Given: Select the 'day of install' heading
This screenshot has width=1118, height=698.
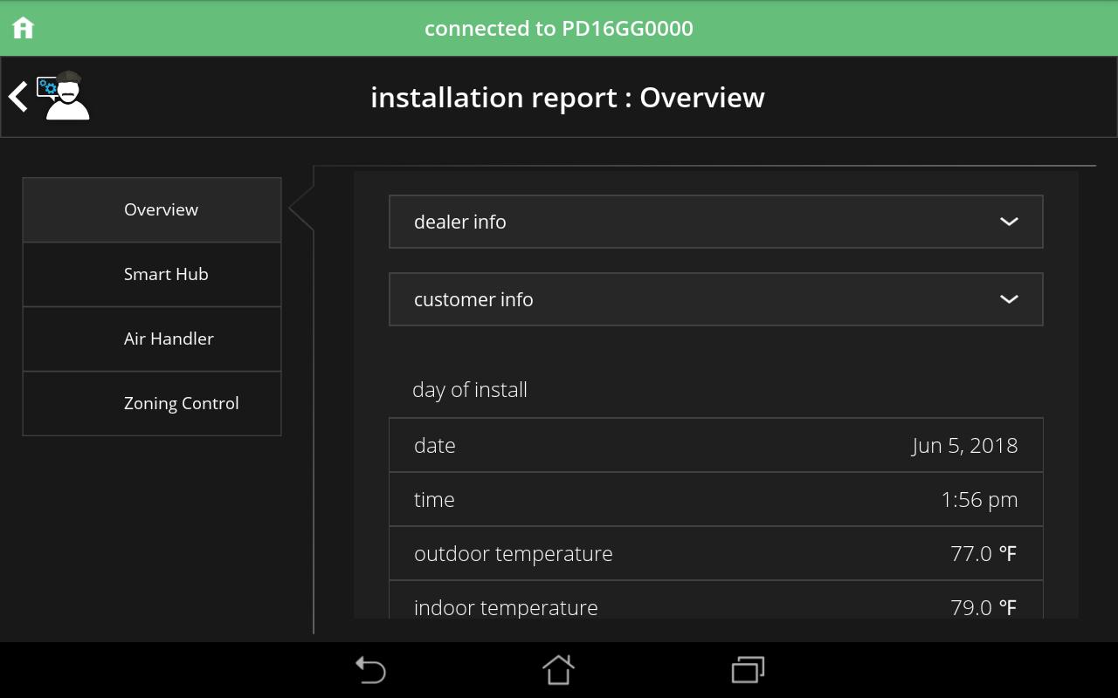Looking at the screenshot, I should (470, 390).
